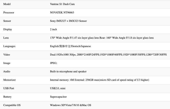The image size is (170, 109).
Task: Select the Windows XP/Vista/7/8/10 &Mac OS text
Action: pos(70,105)
